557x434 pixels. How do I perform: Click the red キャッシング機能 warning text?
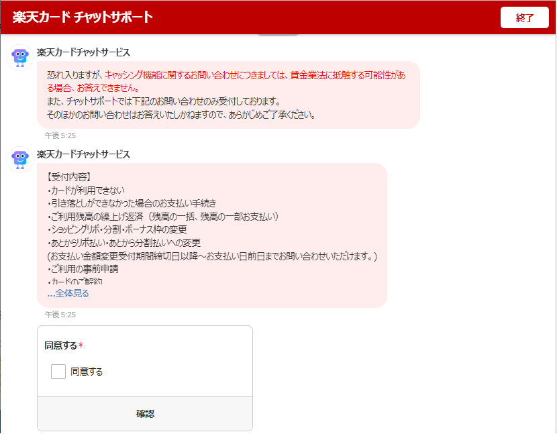[226, 81]
